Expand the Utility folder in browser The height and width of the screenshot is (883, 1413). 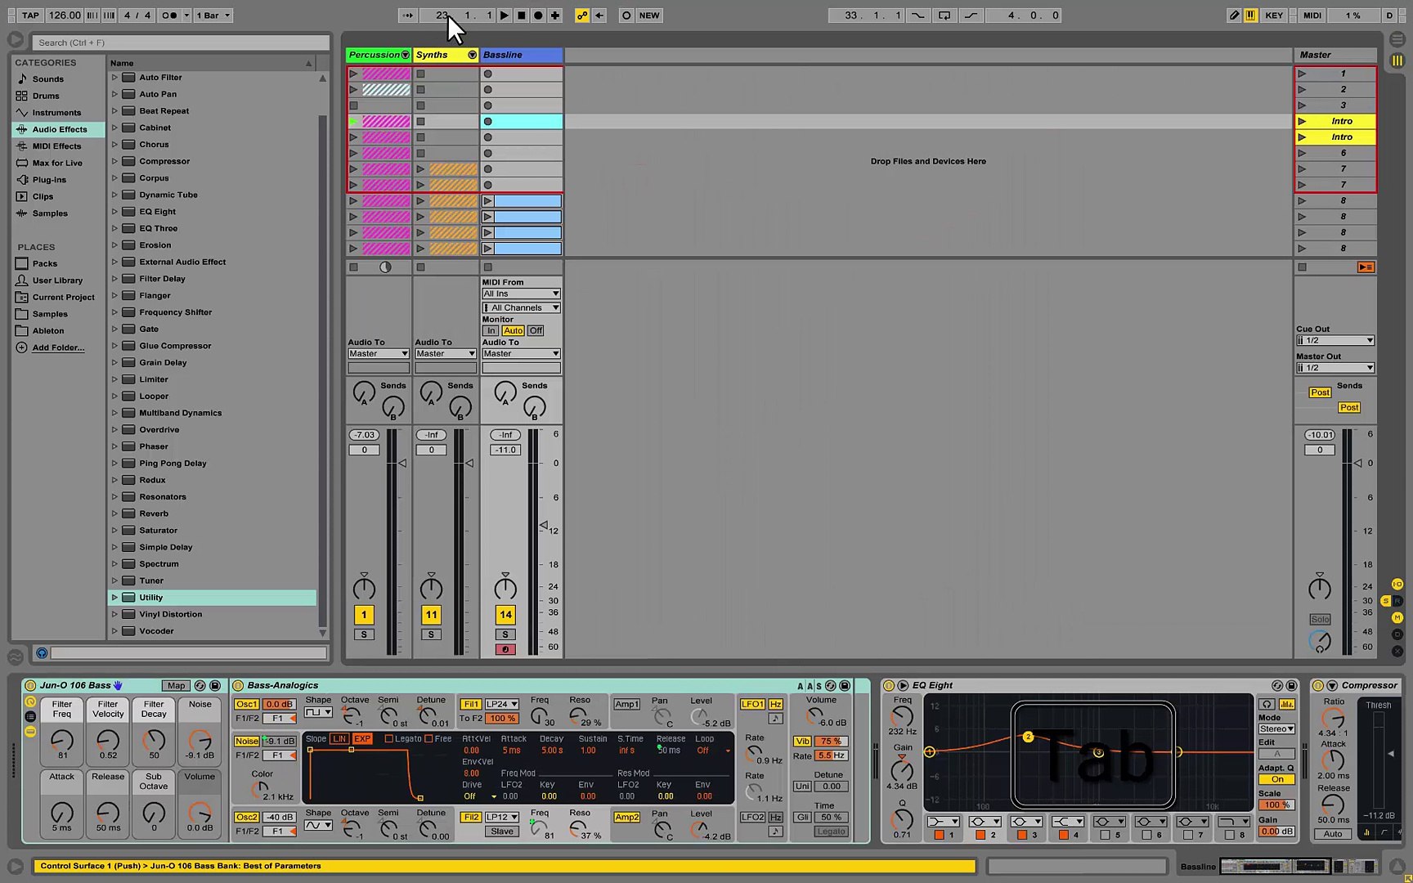click(x=114, y=598)
